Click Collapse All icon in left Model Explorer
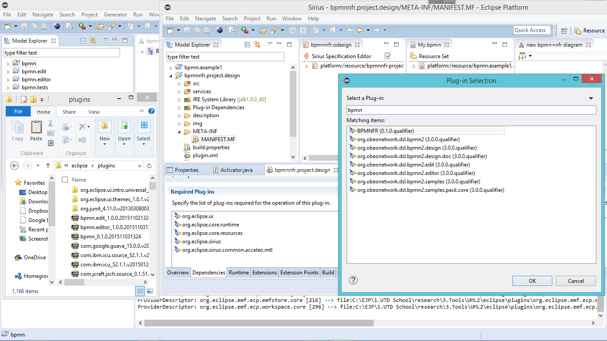 coord(83,40)
